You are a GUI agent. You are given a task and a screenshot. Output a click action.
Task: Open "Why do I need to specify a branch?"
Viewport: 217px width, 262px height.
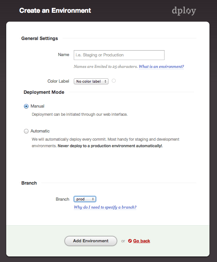coord(105,207)
